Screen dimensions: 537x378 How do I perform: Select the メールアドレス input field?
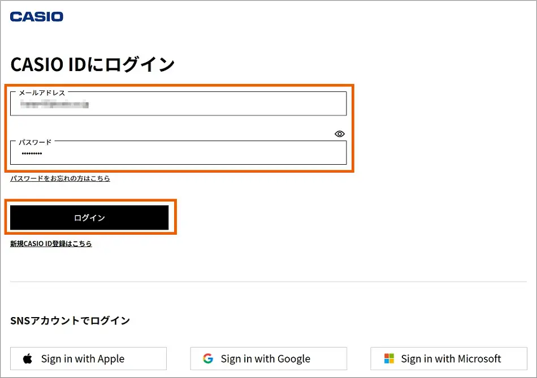tap(178, 103)
